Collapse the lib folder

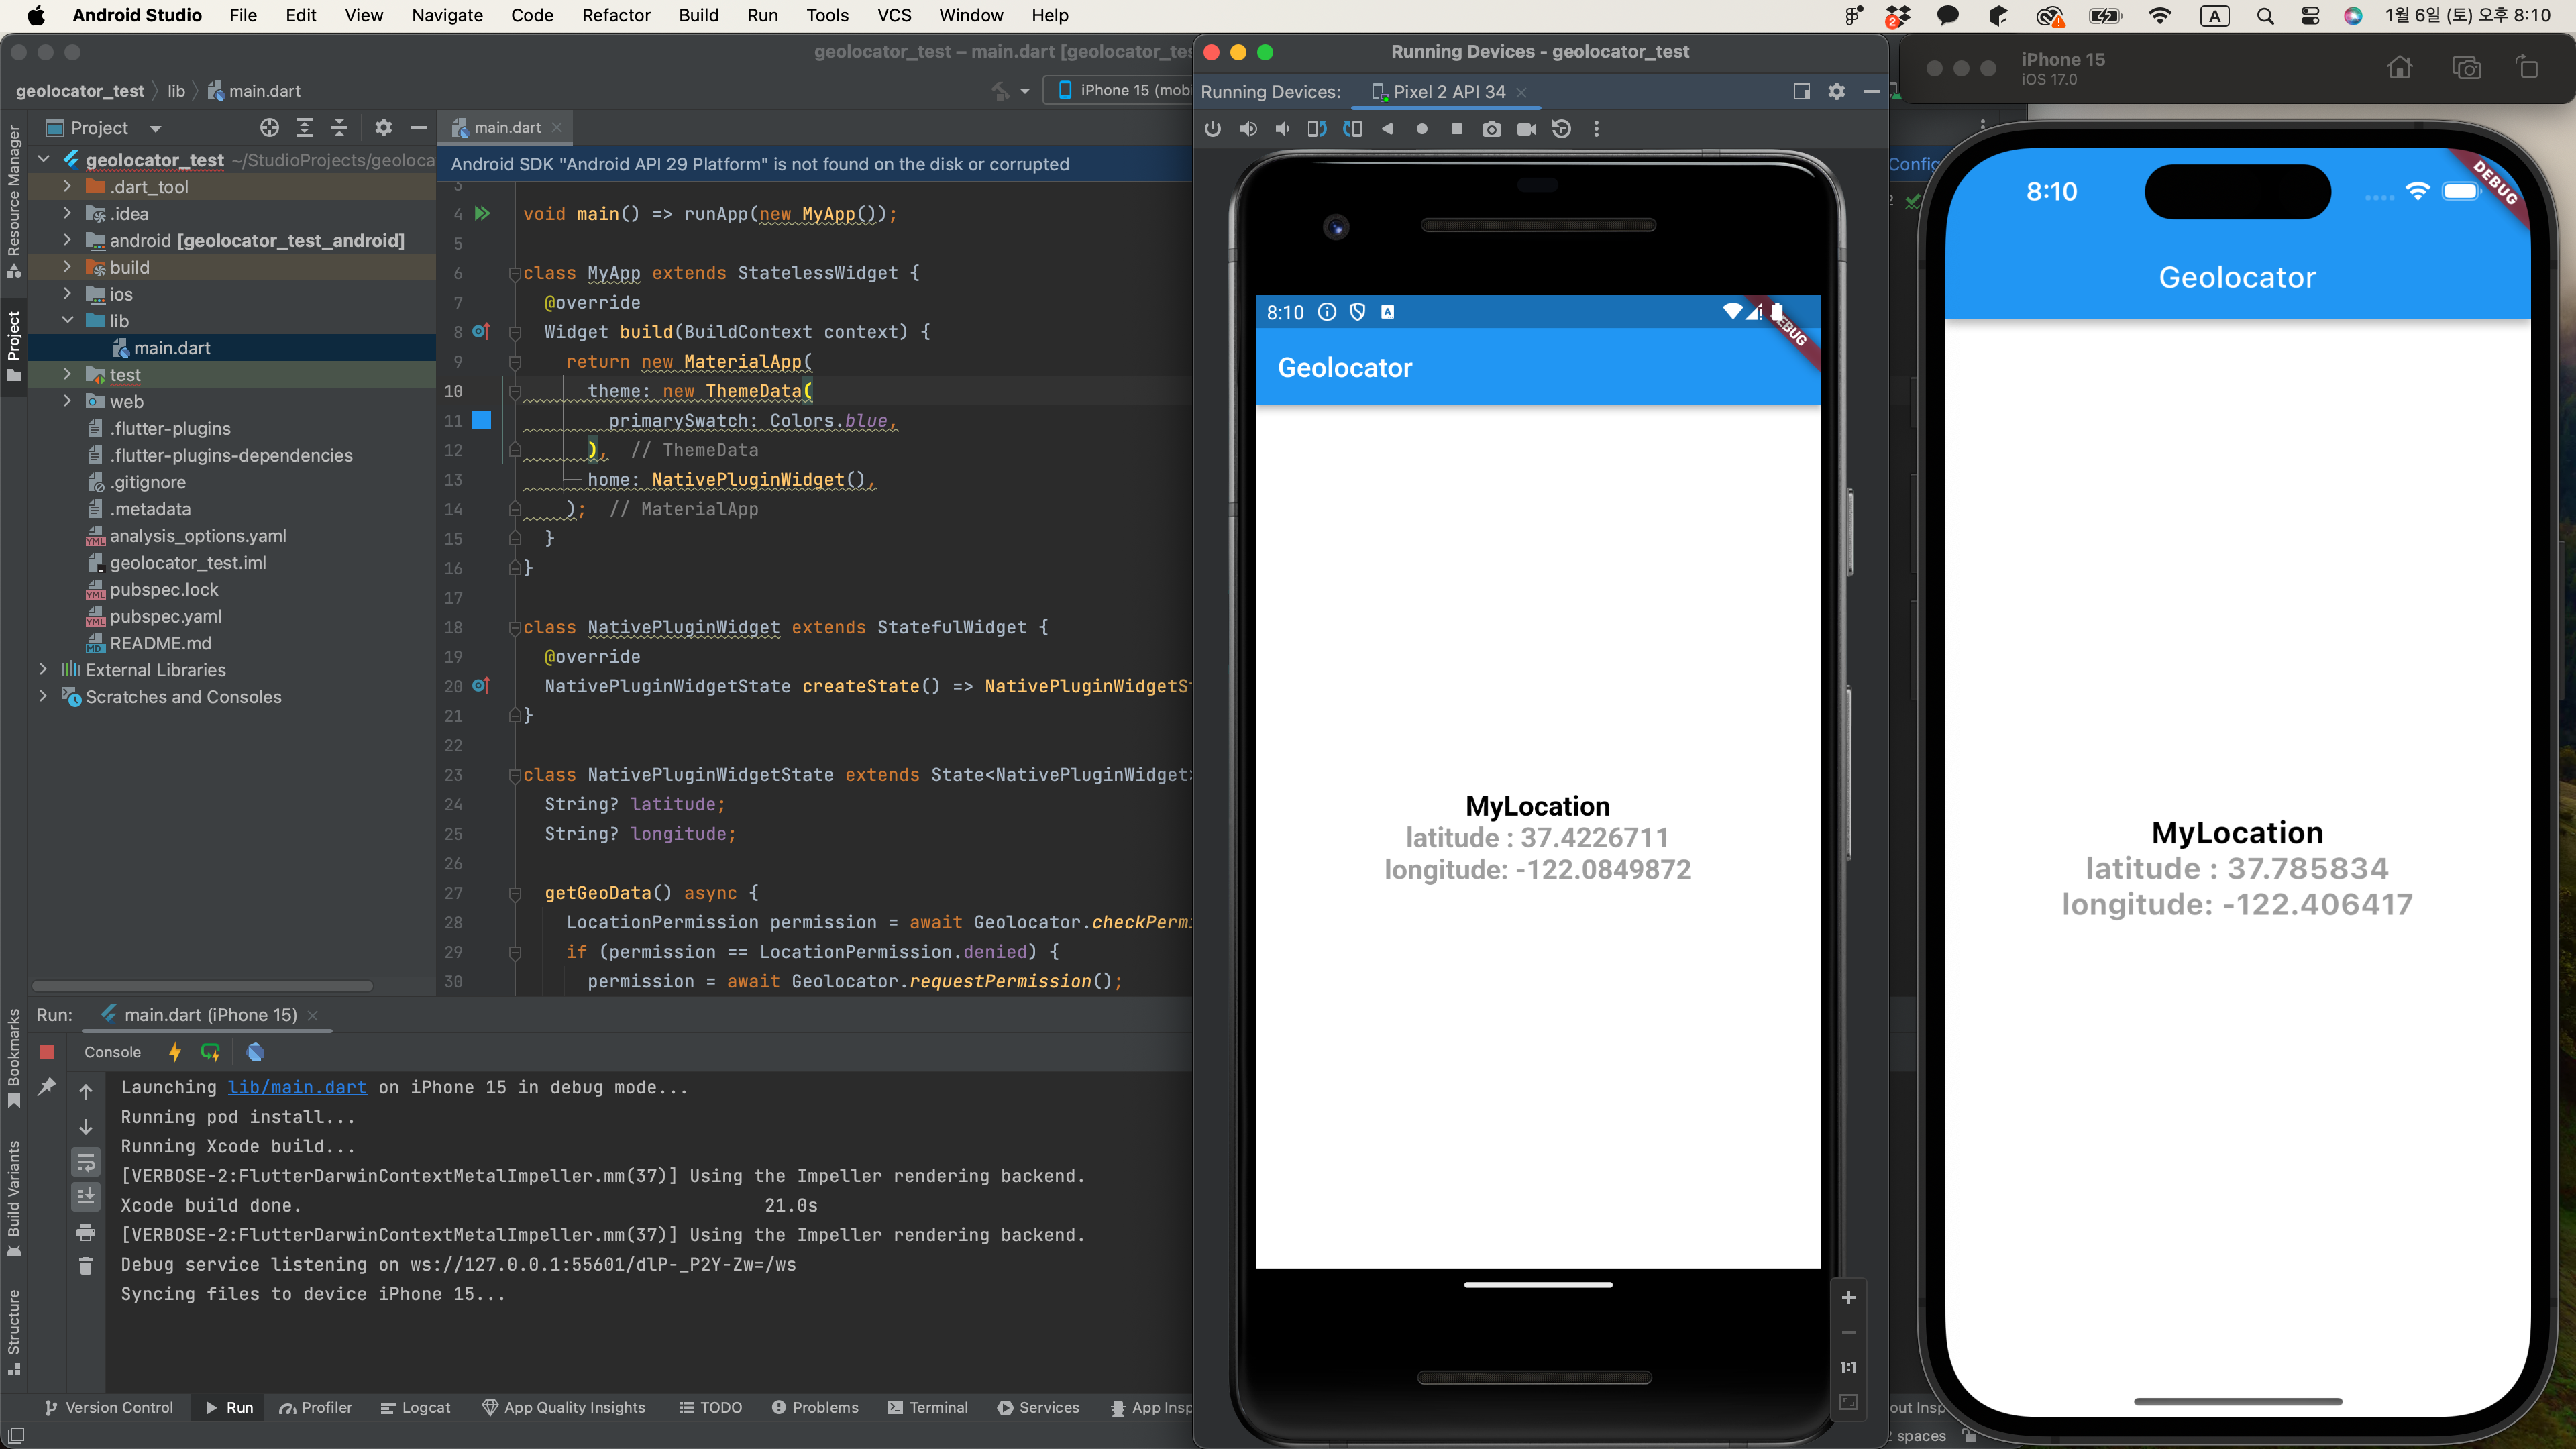[x=67, y=321]
